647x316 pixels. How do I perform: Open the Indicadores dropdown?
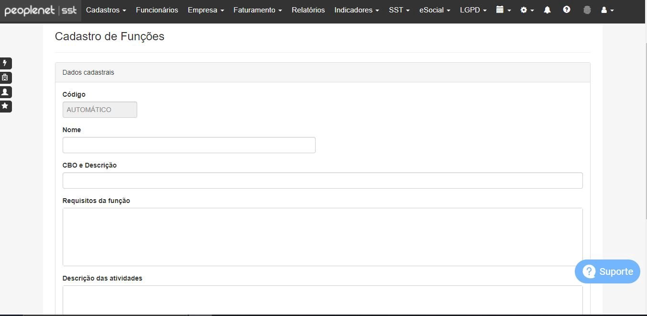click(x=356, y=10)
